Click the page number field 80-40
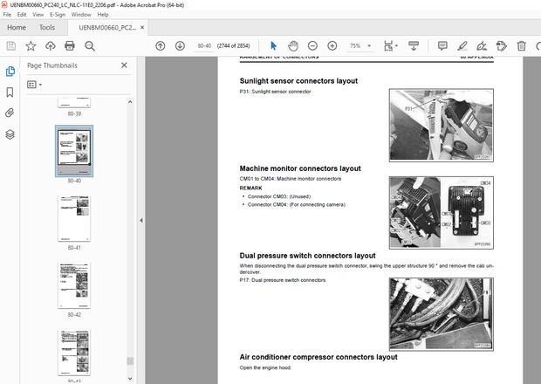The width and height of the screenshot is (541, 384). point(204,46)
